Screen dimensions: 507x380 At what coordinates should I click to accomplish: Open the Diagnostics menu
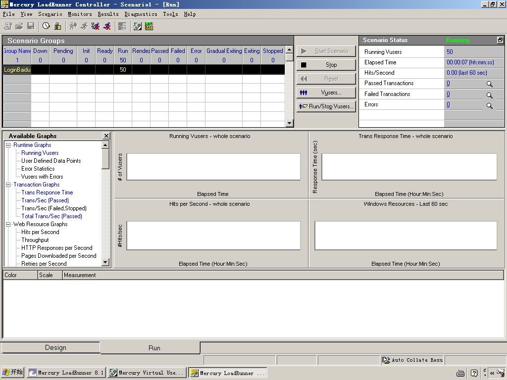pos(141,14)
